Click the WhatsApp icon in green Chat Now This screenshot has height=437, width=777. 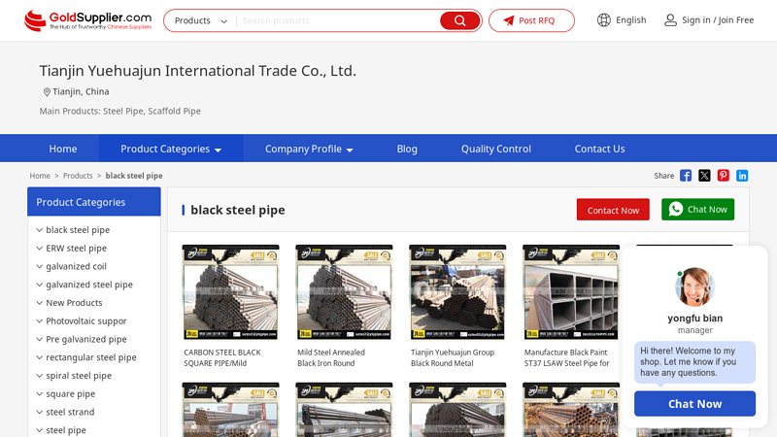coord(675,209)
